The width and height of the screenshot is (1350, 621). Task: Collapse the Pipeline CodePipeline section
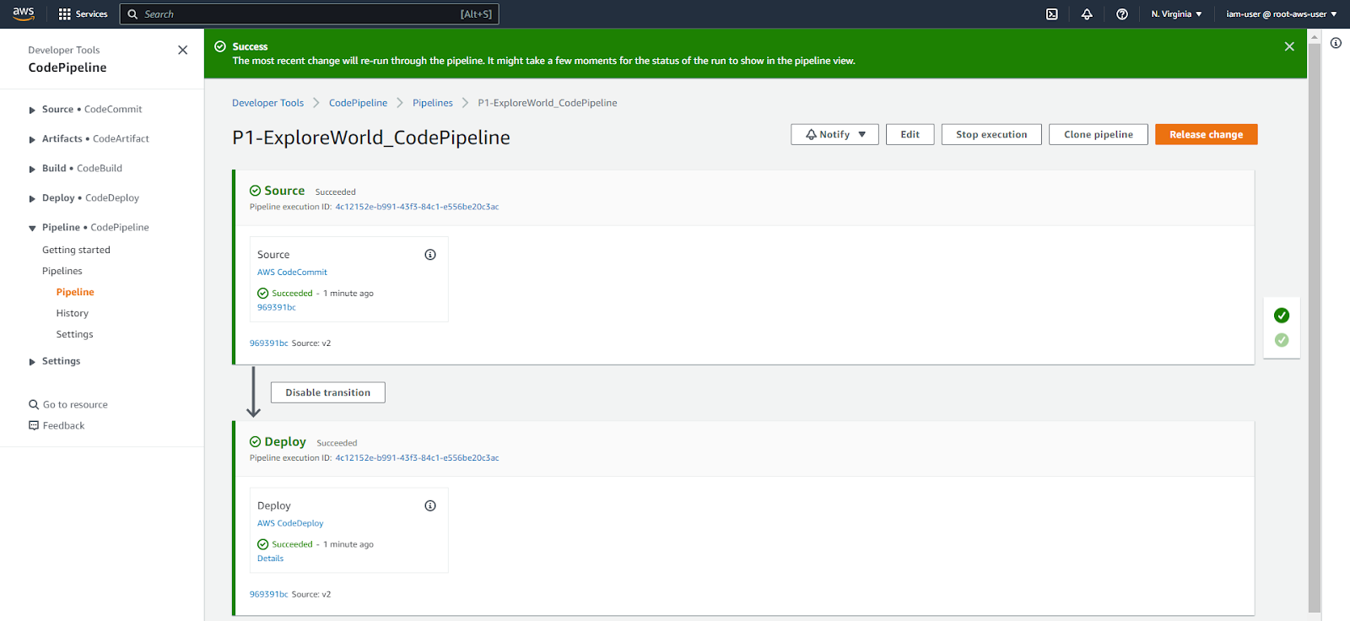(x=32, y=228)
